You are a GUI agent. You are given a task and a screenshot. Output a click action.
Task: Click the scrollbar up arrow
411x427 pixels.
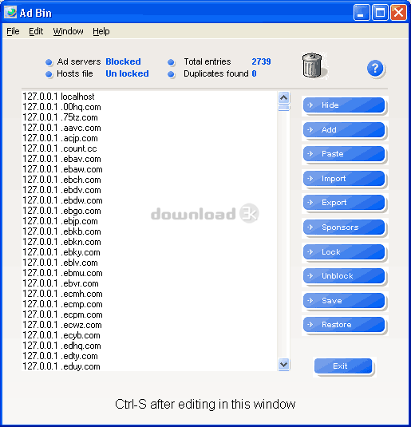point(284,97)
